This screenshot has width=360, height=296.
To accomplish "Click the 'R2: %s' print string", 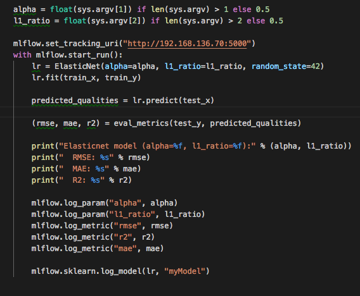I will click(x=82, y=180).
